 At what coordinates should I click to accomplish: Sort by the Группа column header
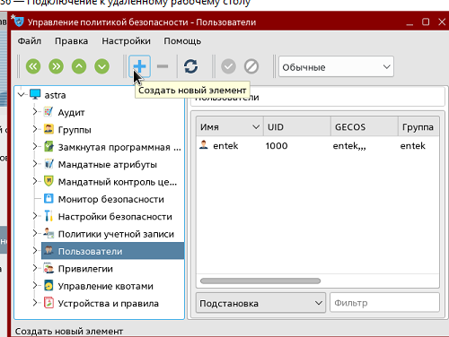coord(418,127)
